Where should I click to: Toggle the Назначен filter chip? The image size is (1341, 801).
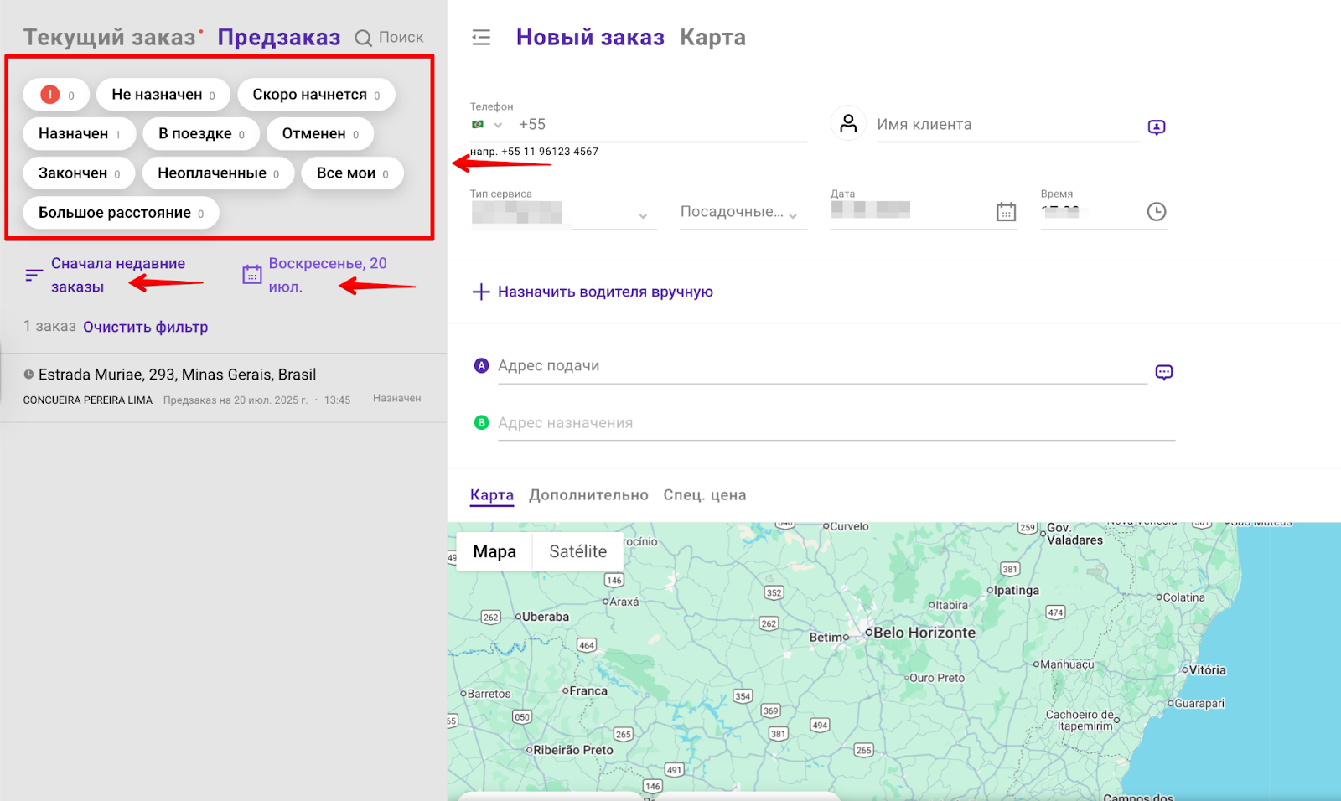coord(79,134)
